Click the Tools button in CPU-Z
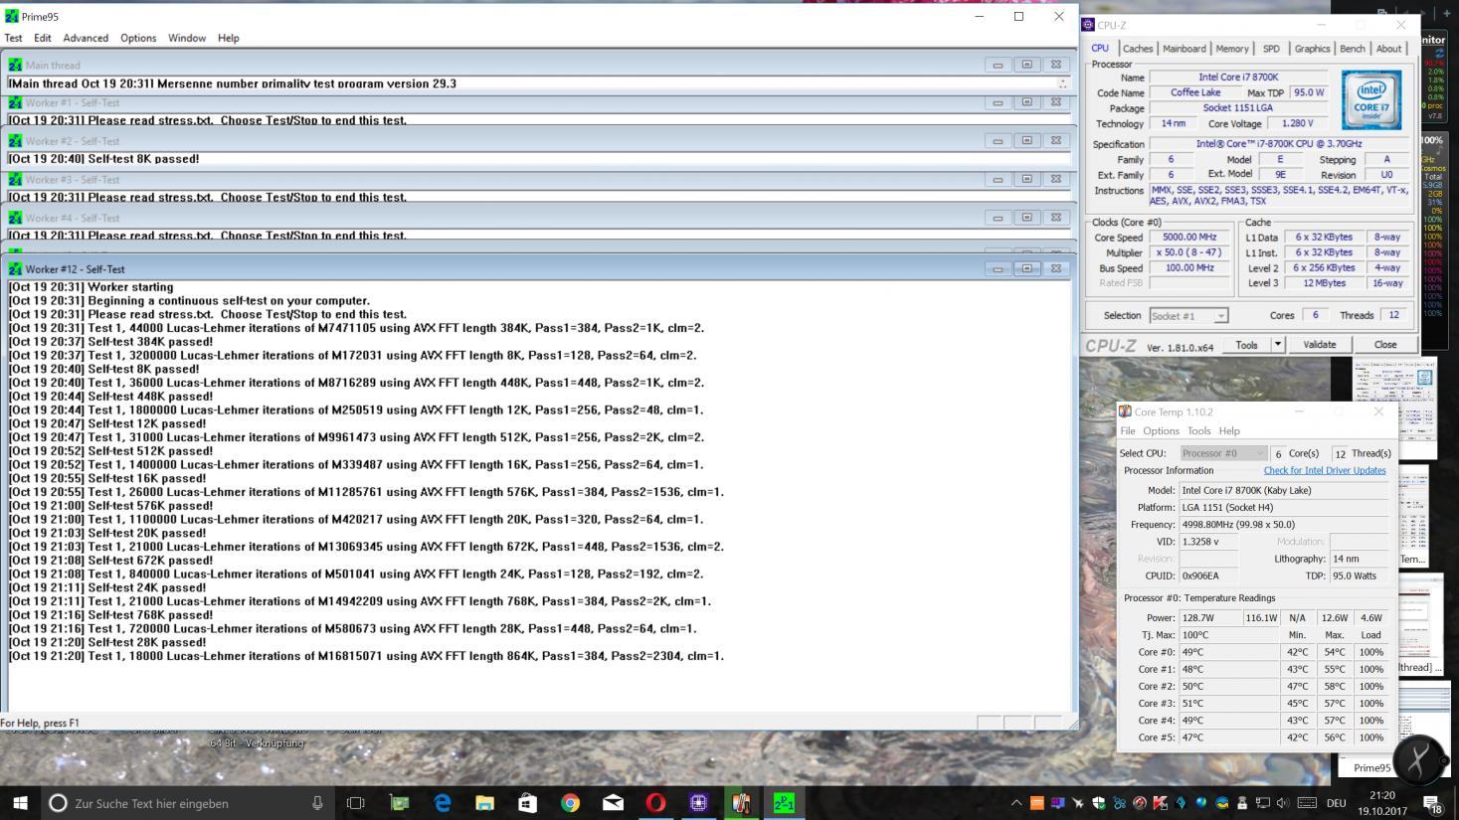Screen dimensions: 1459x820 [1247, 345]
